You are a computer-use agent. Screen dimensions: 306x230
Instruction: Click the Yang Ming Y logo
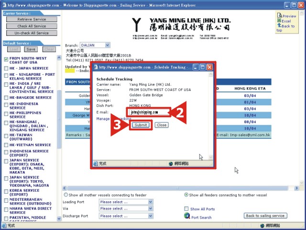[136, 24]
